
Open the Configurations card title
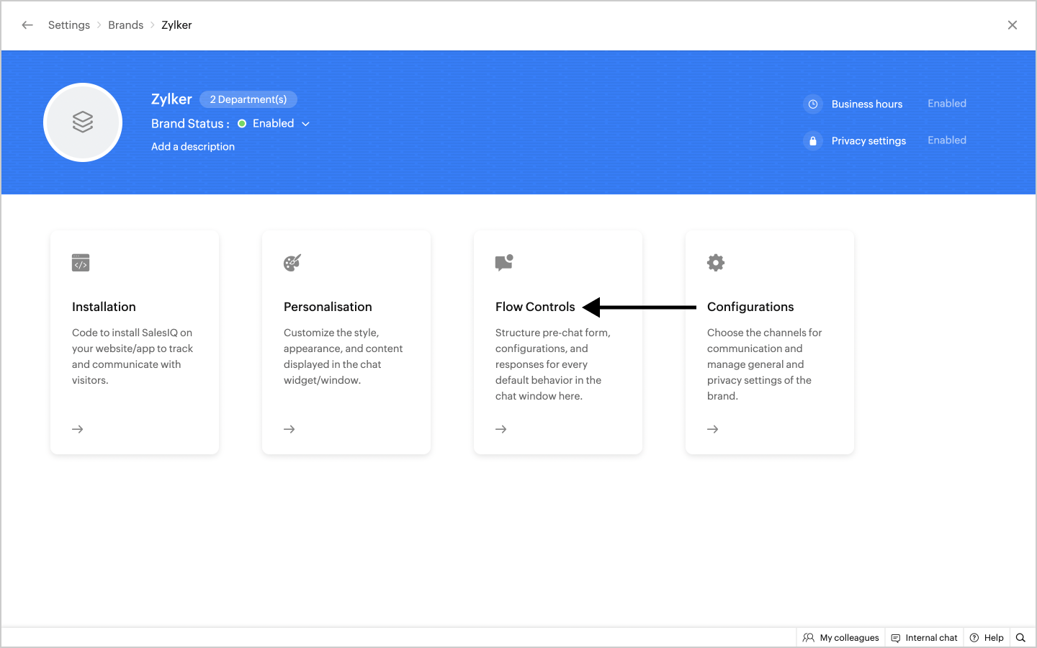(x=750, y=307)
